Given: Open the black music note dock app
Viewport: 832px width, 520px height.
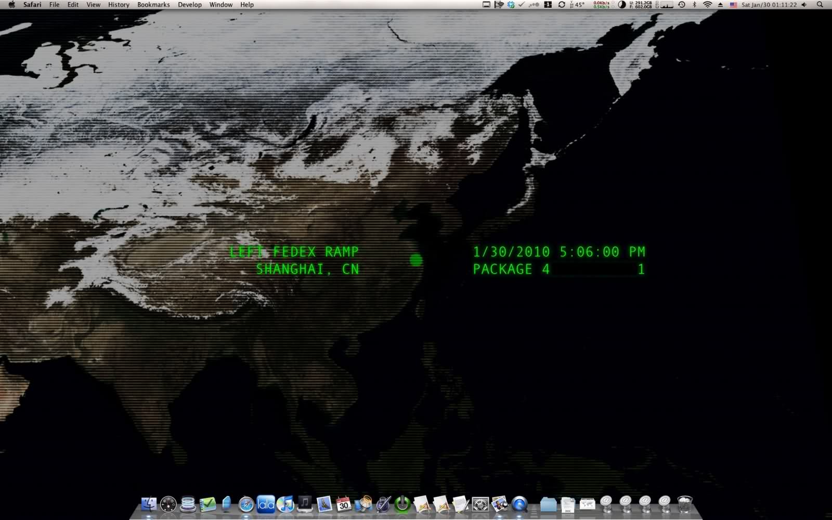Looking at the screenshot, I should (x=305, y=504).
